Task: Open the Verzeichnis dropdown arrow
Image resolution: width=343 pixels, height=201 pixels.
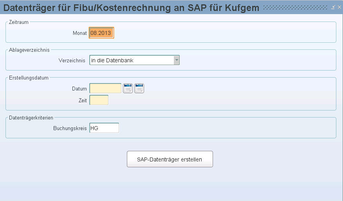Action: (x=177, y=60)
